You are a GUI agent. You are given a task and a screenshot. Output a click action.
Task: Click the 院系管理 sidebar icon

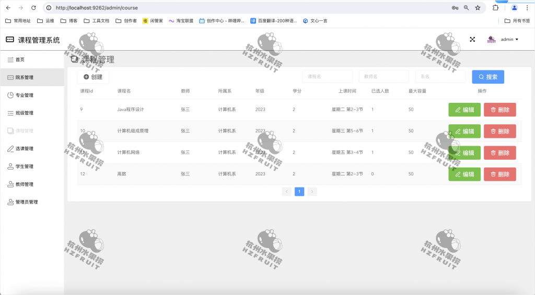click(10, 77)
